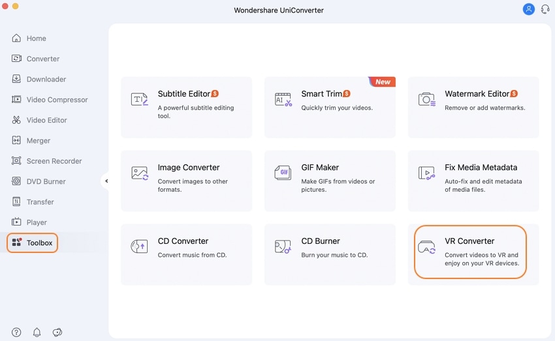Click the GIF Maker icon

[x=283, y=173]
